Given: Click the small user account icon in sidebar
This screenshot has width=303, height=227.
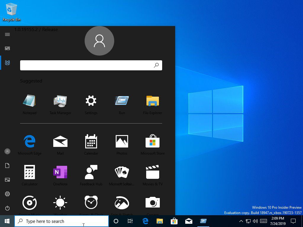Looking at the screenshot, I should coord(7,151).
